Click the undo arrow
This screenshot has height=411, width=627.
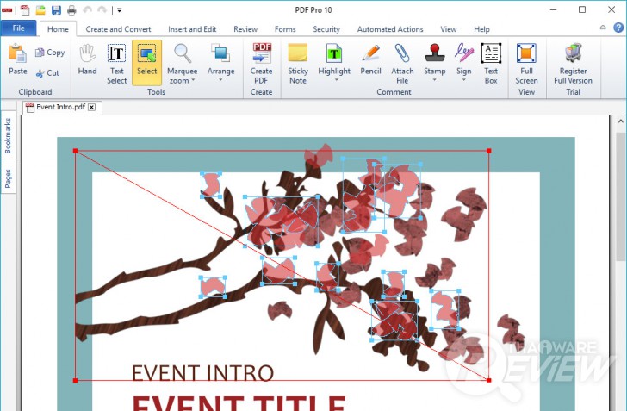(x=87, y=10)
